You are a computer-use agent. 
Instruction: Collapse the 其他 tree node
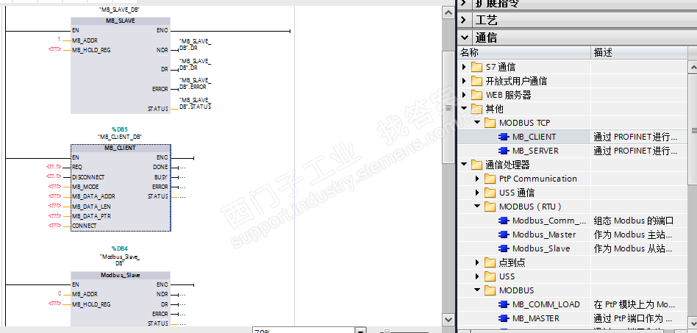coord(464,109)
